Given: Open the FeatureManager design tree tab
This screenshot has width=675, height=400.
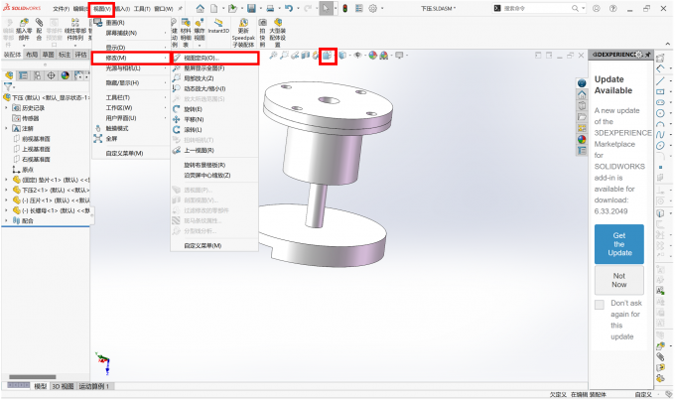Looking at the screenshot, I should point(9,75).
